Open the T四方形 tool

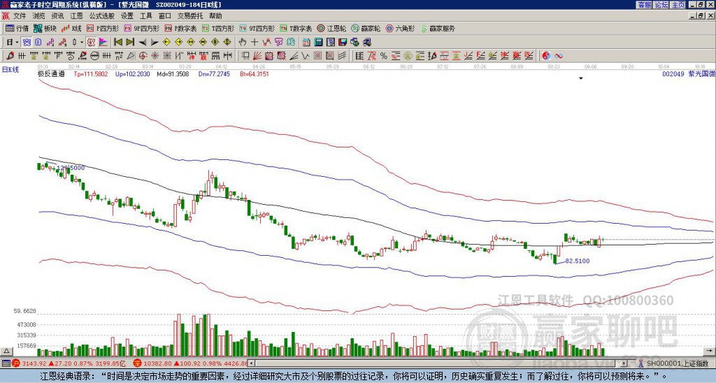218,28
